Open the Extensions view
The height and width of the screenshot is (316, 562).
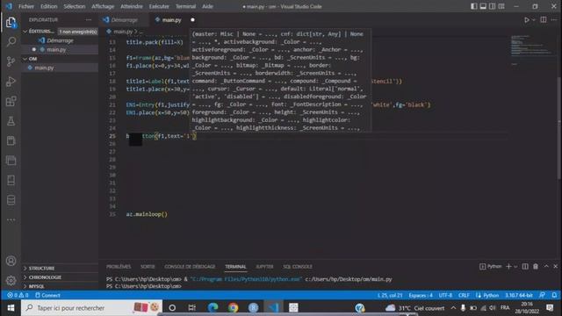[11, 101]
